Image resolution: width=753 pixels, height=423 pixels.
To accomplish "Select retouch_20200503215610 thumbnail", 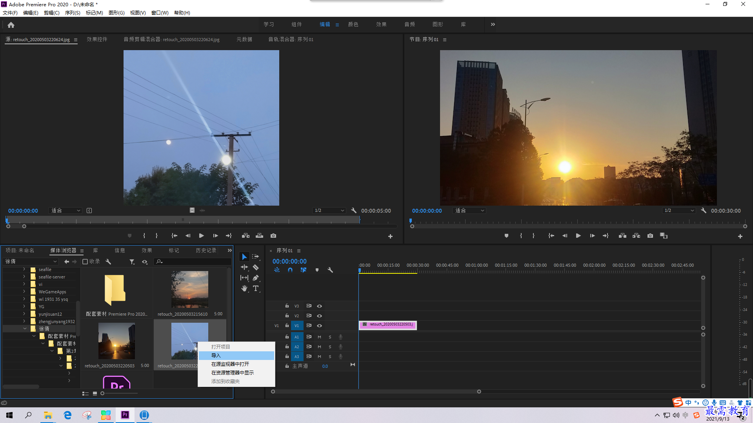I will [190, 289].
